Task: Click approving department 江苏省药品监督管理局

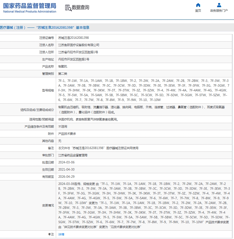Action: [73, 155]
